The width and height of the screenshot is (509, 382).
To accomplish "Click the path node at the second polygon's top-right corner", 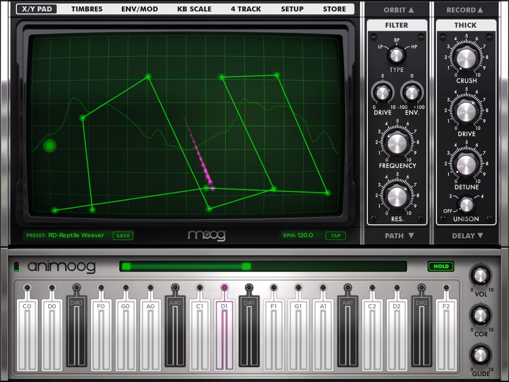I will 276,76.
